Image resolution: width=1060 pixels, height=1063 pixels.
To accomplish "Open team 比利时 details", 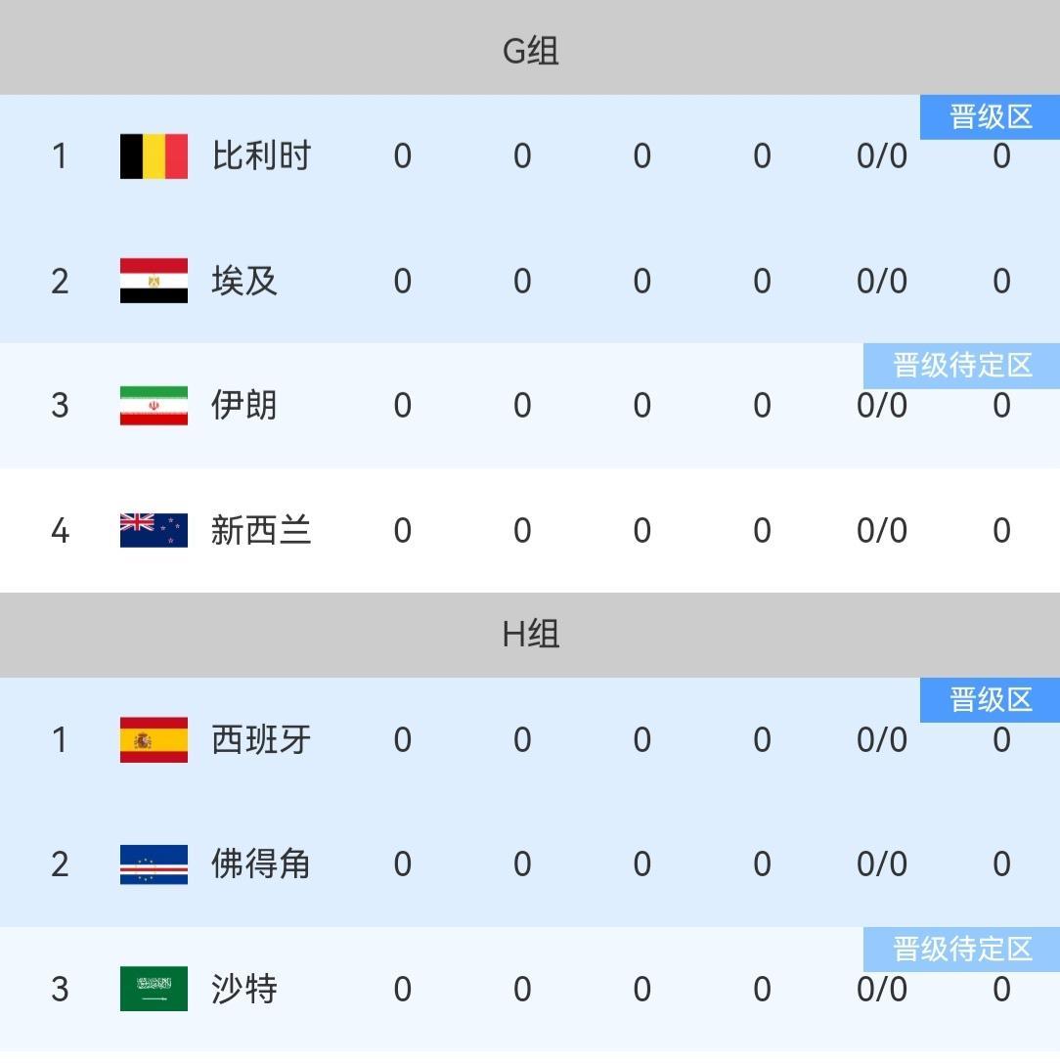I will [261, 156].
